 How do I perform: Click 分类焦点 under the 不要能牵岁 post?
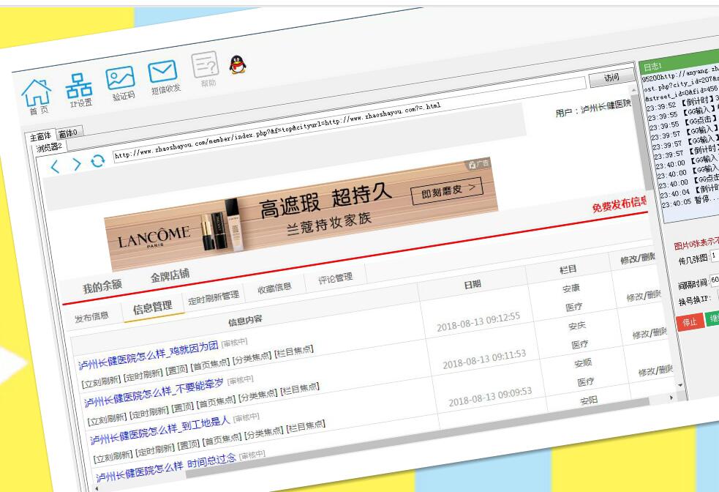point(257,395)
